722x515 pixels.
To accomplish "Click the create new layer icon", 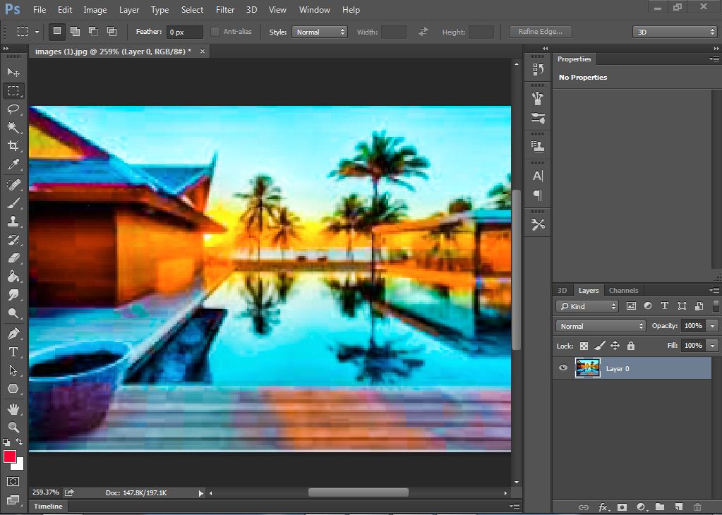I will click(678, 507).
